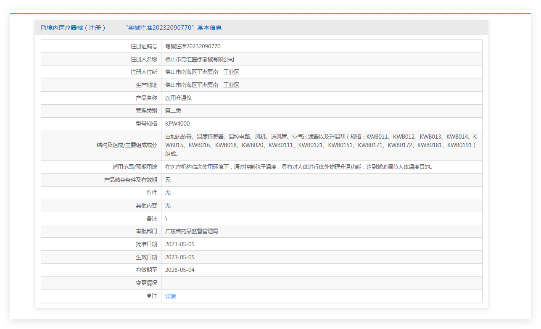Click the 产品储存条件及有效期 label

(131, 180)
